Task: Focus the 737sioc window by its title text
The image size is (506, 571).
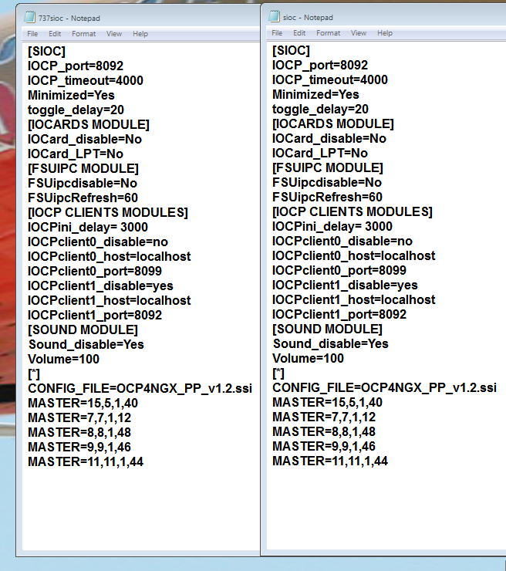Action: pyautogui.click(x=63, y=17)
